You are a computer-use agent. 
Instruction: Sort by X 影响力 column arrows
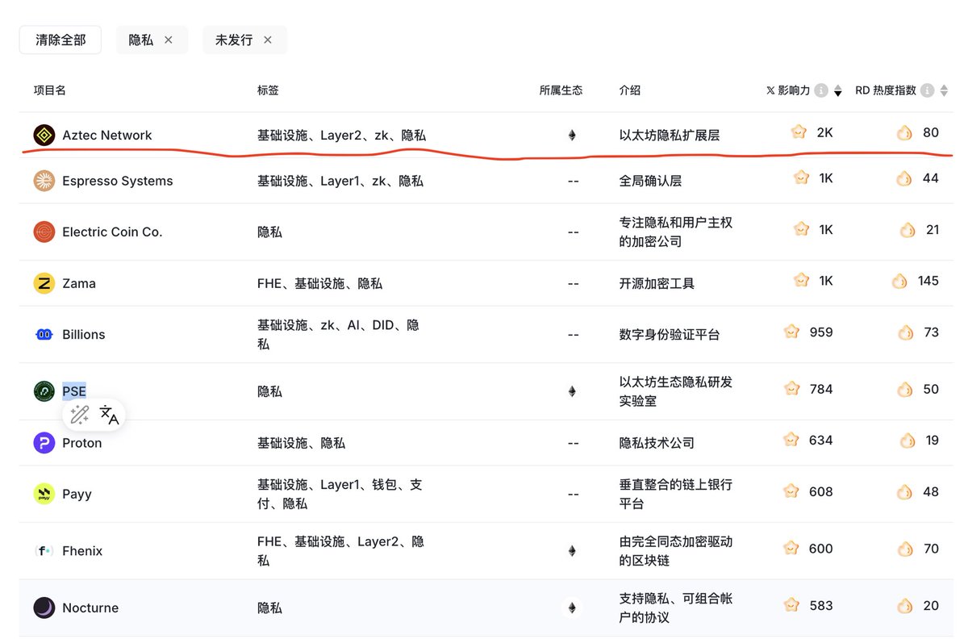click(x=837, y=90)
